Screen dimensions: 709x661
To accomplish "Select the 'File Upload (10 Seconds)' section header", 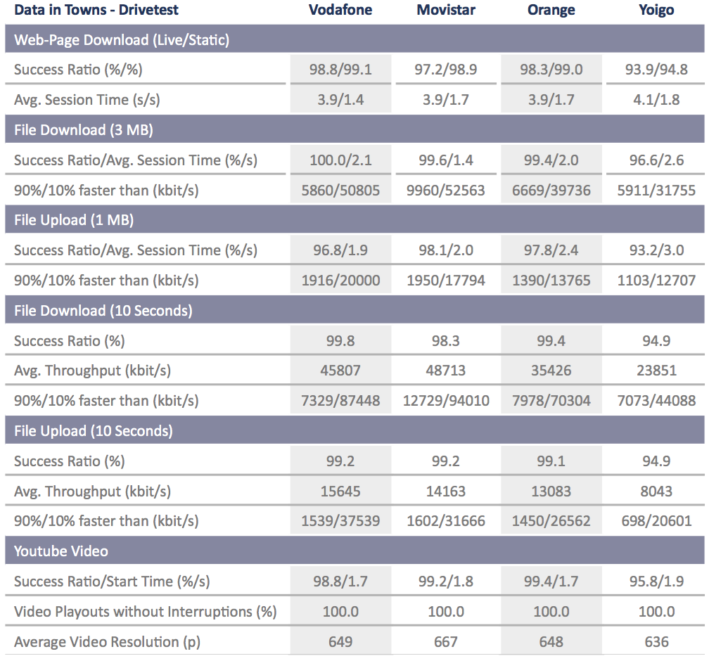I will [x=354, y=430].
